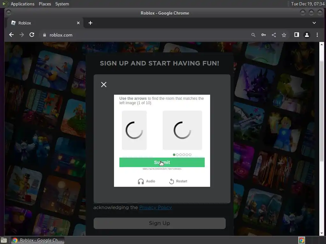Click the page scrollbar up arrow
The image size is (326, 244).
[322, 44]
